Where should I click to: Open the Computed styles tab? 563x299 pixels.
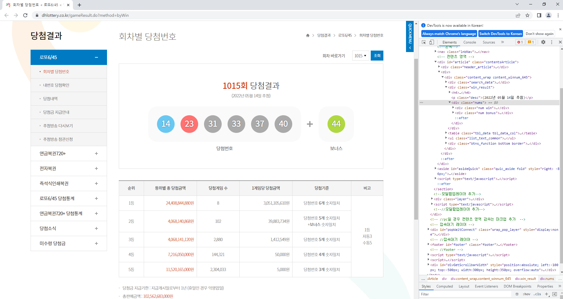click(445, 286)
